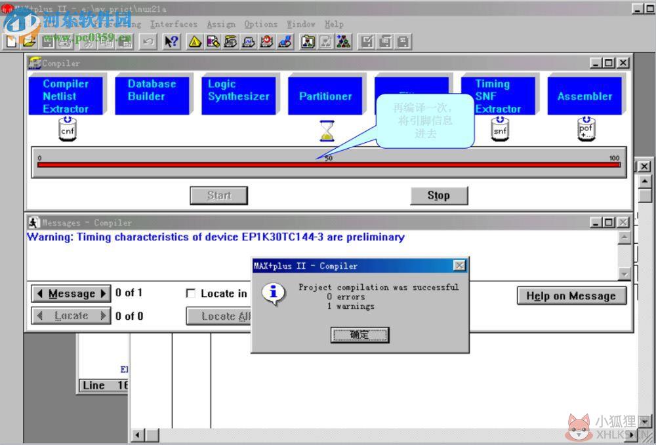
Task: Click the Compiler Netlist Extractor module box
Action: (x=66, y=96)
